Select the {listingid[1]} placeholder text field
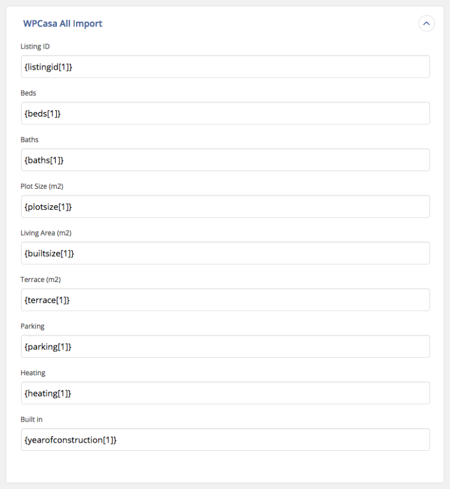 point(225,66)
